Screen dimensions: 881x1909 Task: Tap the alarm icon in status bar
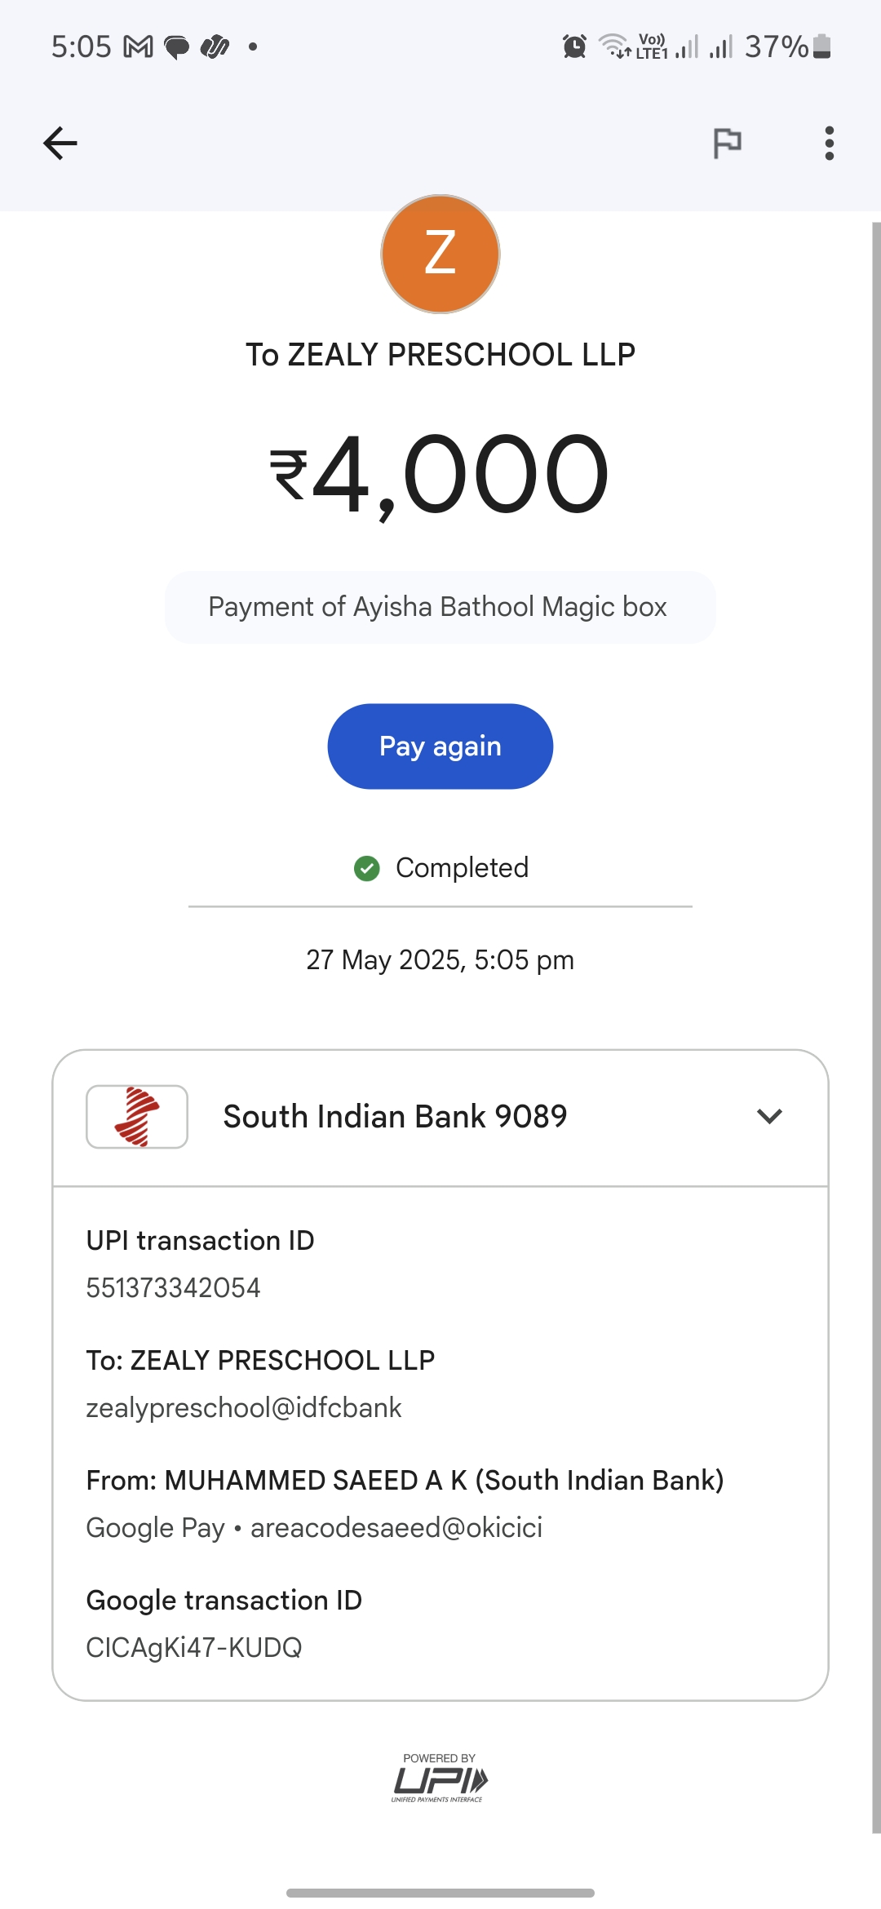click(574, 47)
